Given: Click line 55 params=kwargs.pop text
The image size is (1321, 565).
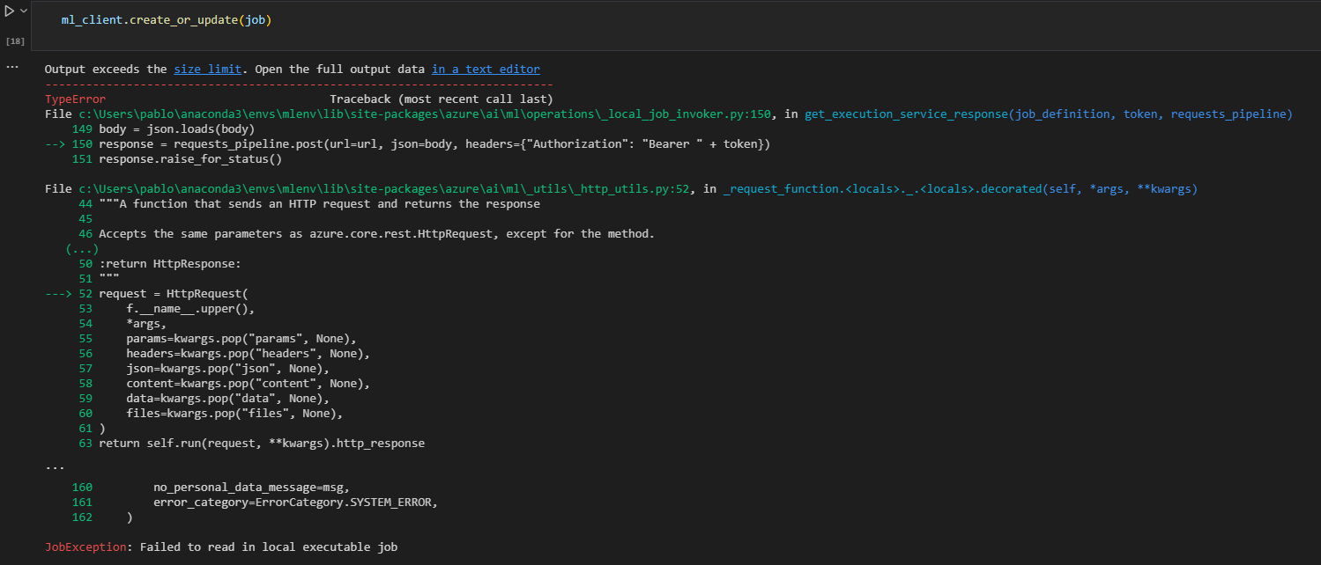Looking at the screenshot, I should click(241, 339).
